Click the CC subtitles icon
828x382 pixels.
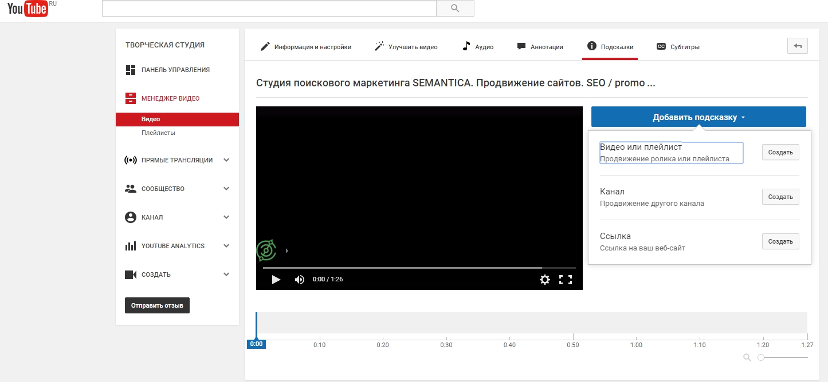pyautogui.click(x=661, y=47)
